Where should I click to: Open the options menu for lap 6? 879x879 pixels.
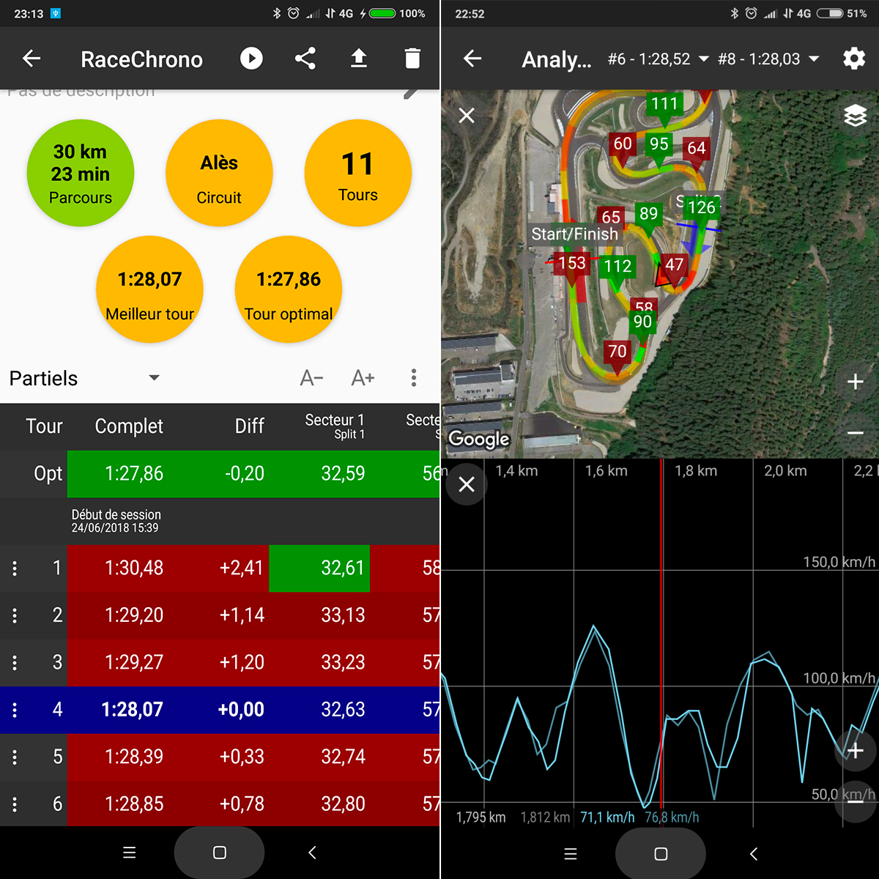[x=15, y=804]
